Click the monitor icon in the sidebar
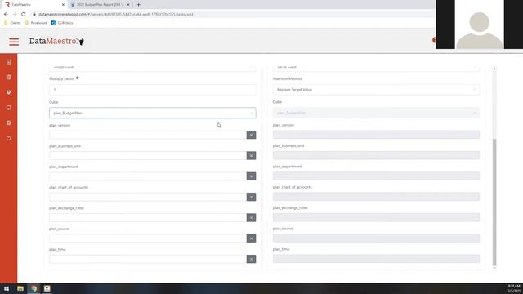 [9, 108]
